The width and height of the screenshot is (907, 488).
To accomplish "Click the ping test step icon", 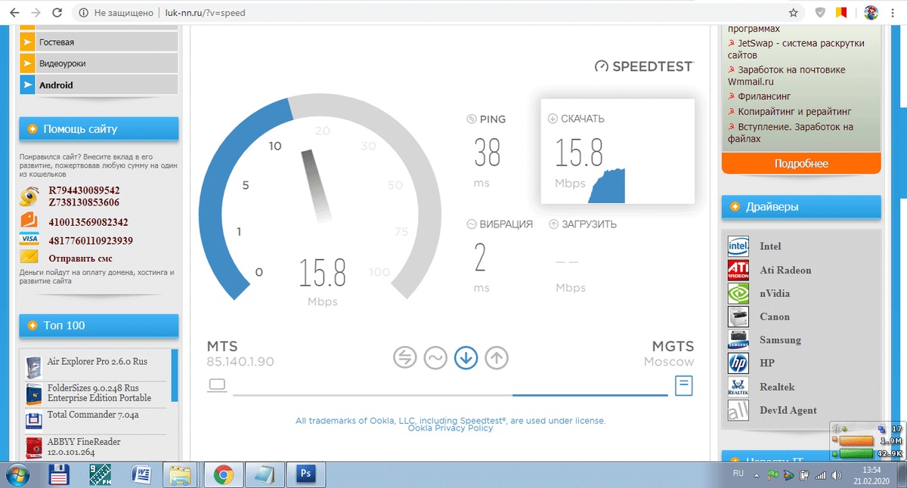I will click(405, 358).
